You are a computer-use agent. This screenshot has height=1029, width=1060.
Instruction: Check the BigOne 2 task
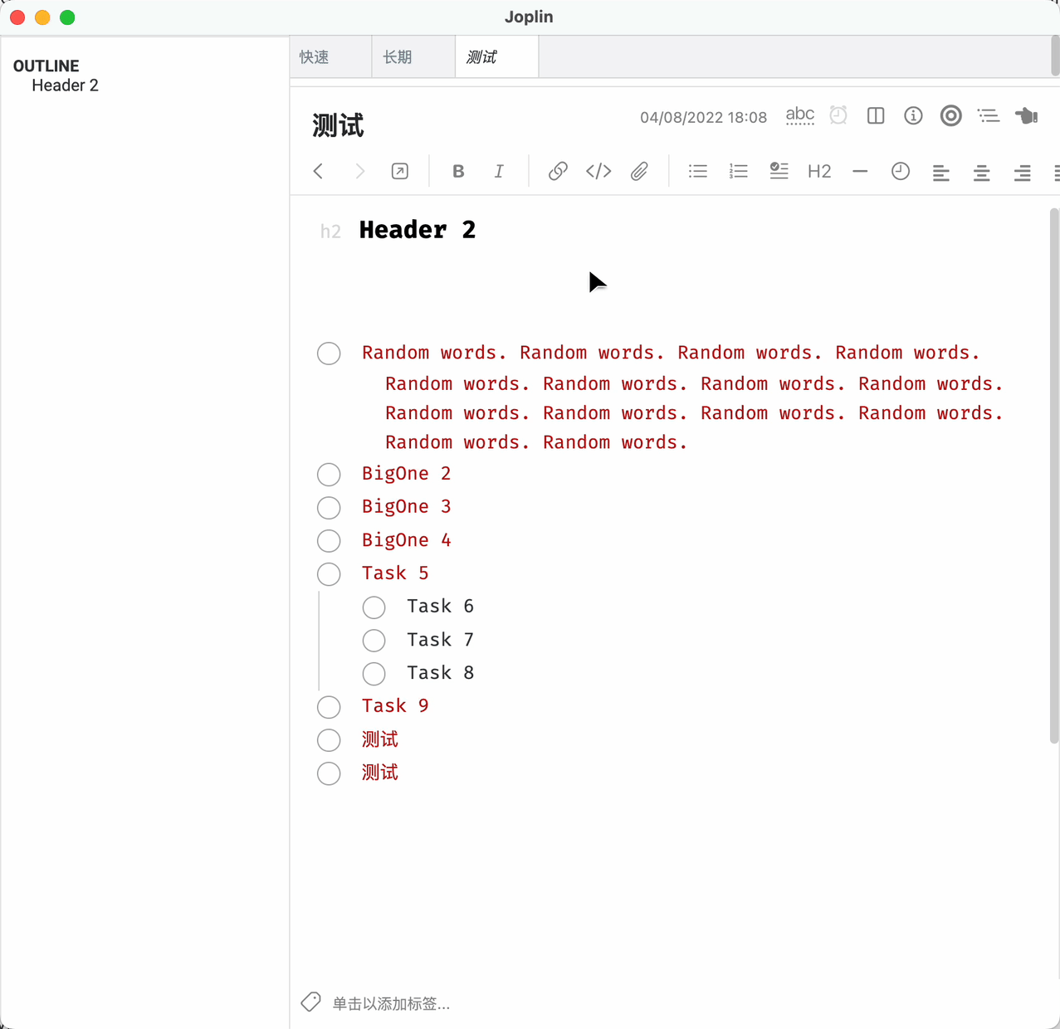coord(329,475)
